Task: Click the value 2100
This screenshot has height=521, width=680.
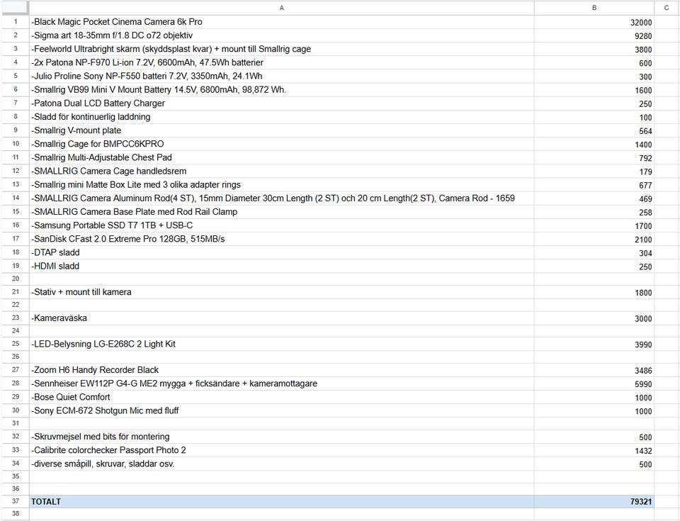Action: coord(643,240)
